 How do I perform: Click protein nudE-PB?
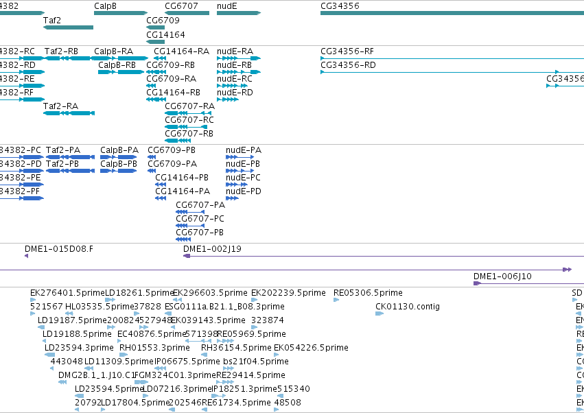point(240,171)
